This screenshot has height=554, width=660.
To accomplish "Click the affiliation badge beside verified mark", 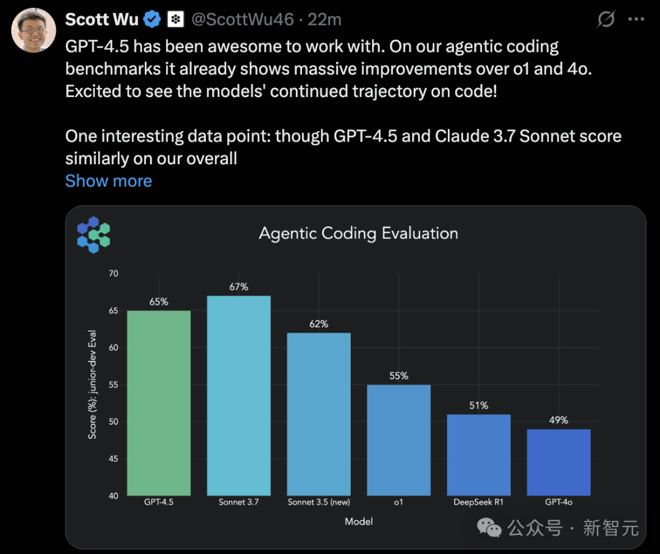I will [x=175, y=20].
